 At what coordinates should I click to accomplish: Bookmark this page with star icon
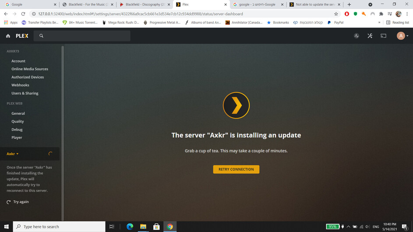pyautogui.click(x=336, y=14)
